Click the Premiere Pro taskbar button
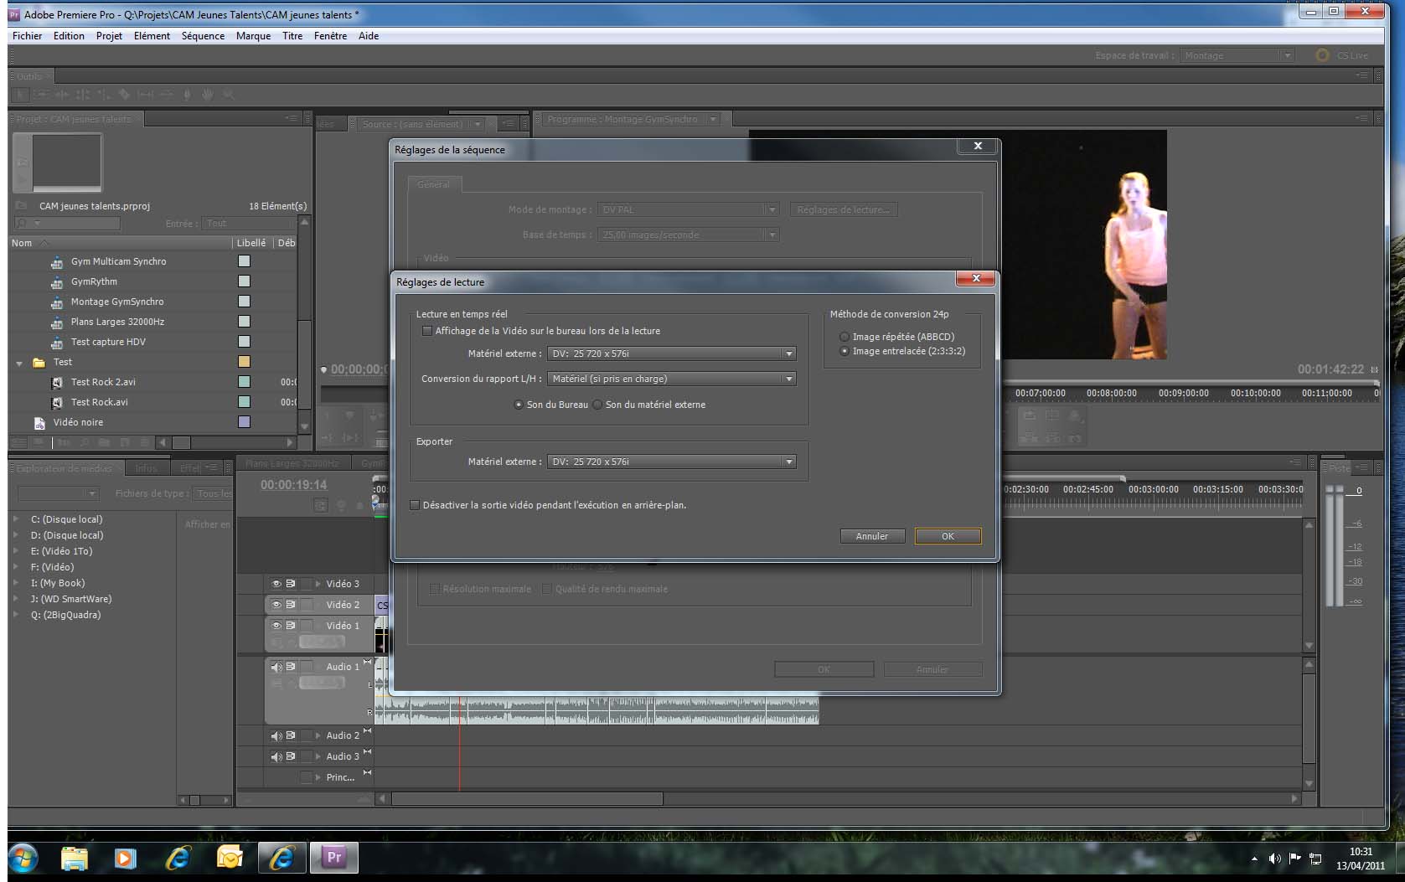The width and height of the screenshot is (1405, 882). (333, 858)
